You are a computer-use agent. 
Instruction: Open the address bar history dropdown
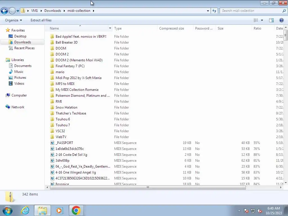coord(208,11)
